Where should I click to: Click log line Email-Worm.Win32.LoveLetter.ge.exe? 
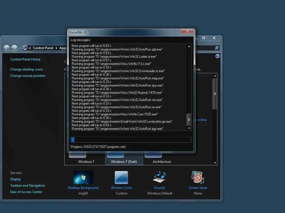(122, 121)
